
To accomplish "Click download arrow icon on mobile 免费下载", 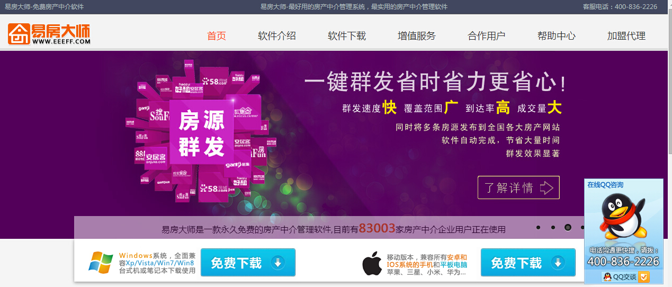I will pyautogui.click(x=558, y=263).
